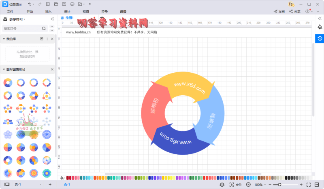
Task: Pick the black palette swatch
Action: point(286,178)
